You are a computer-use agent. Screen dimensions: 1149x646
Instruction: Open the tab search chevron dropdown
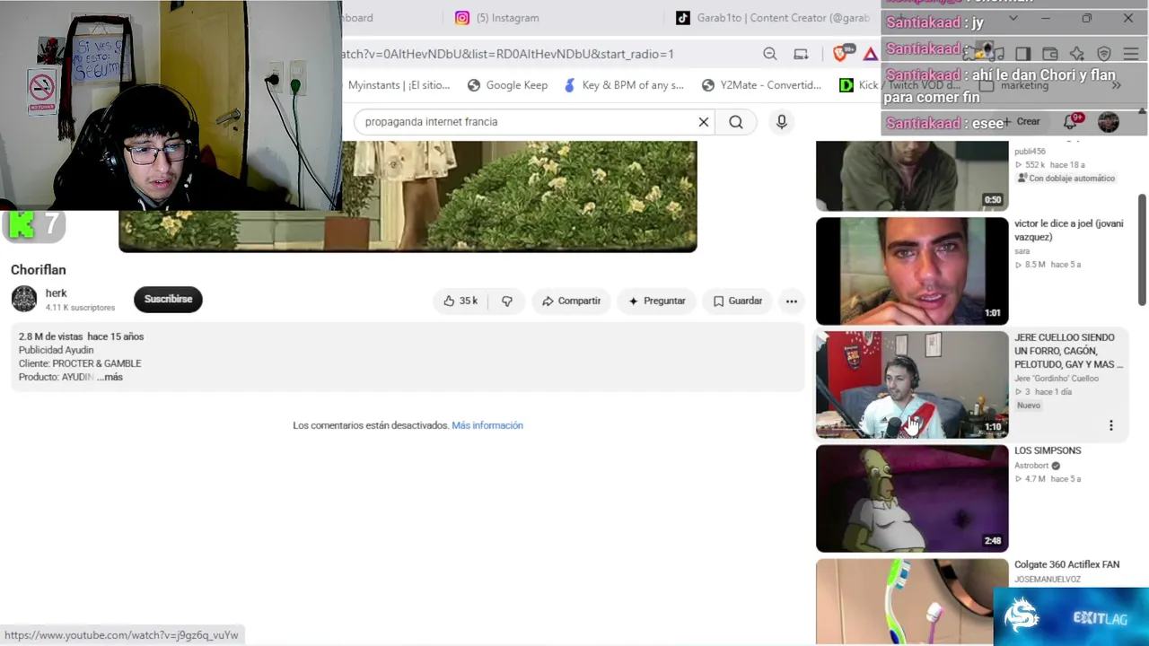[x=1013, y=18]
